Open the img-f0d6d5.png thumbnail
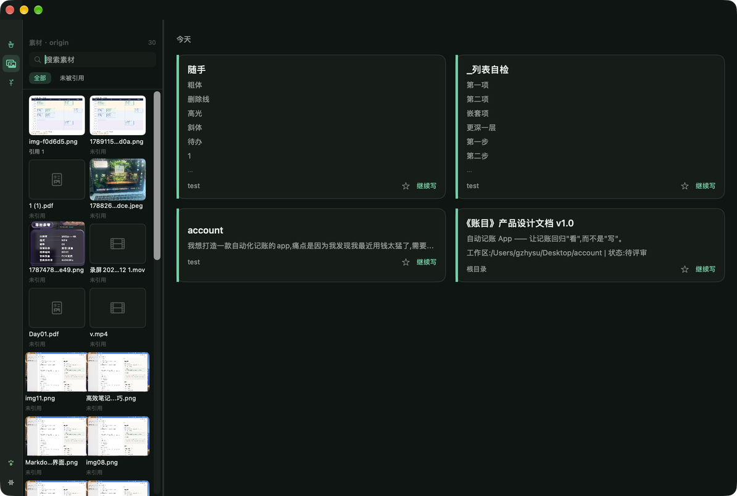The image size is (737, 496). point(57,115)
